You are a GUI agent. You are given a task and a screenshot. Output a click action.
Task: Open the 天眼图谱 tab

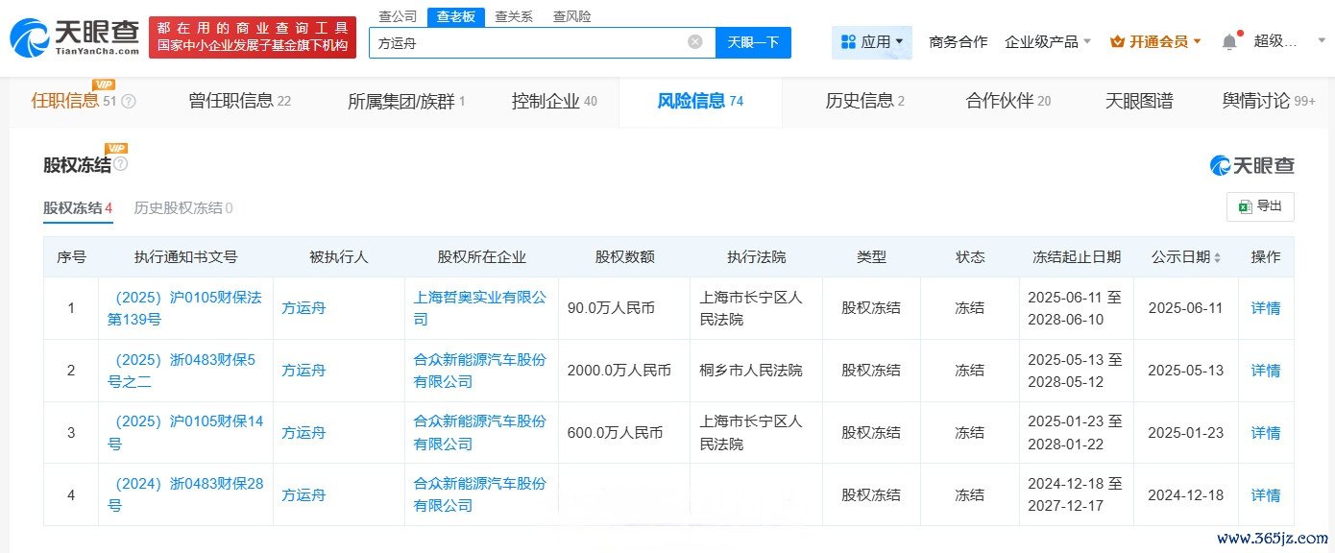click(x=1139, y=101)
